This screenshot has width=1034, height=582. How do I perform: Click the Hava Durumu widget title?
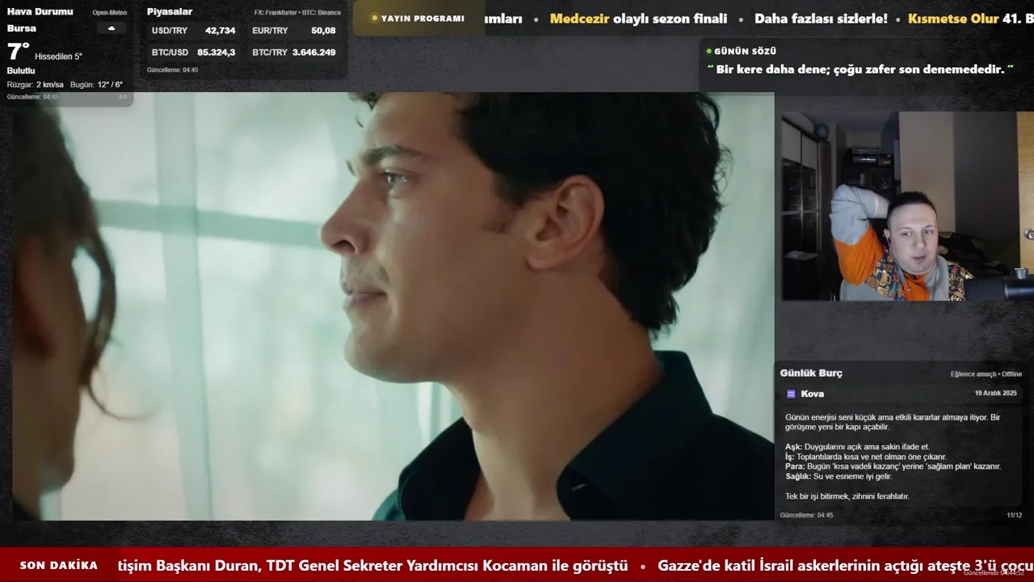40,11
